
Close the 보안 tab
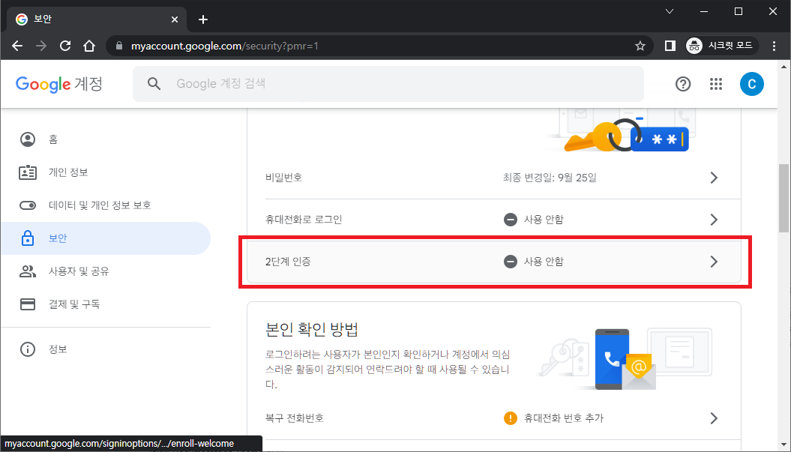[175, 19]
